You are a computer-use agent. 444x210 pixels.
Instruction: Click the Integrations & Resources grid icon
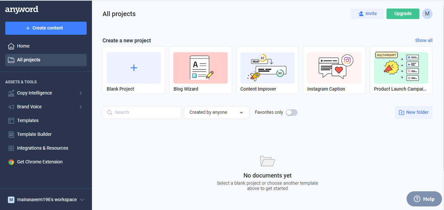11,148
